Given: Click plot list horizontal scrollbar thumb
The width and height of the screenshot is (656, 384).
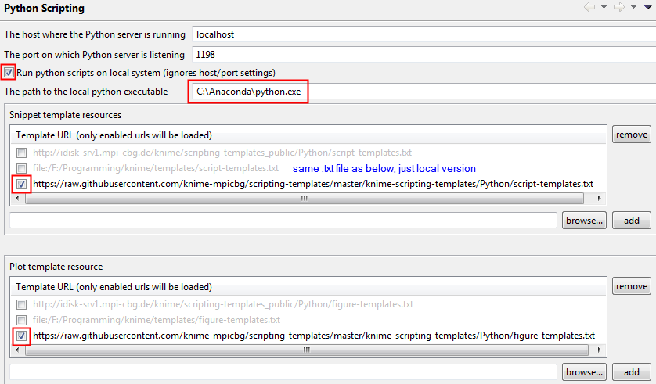Looking at the screenshot, I should point(307,350).
